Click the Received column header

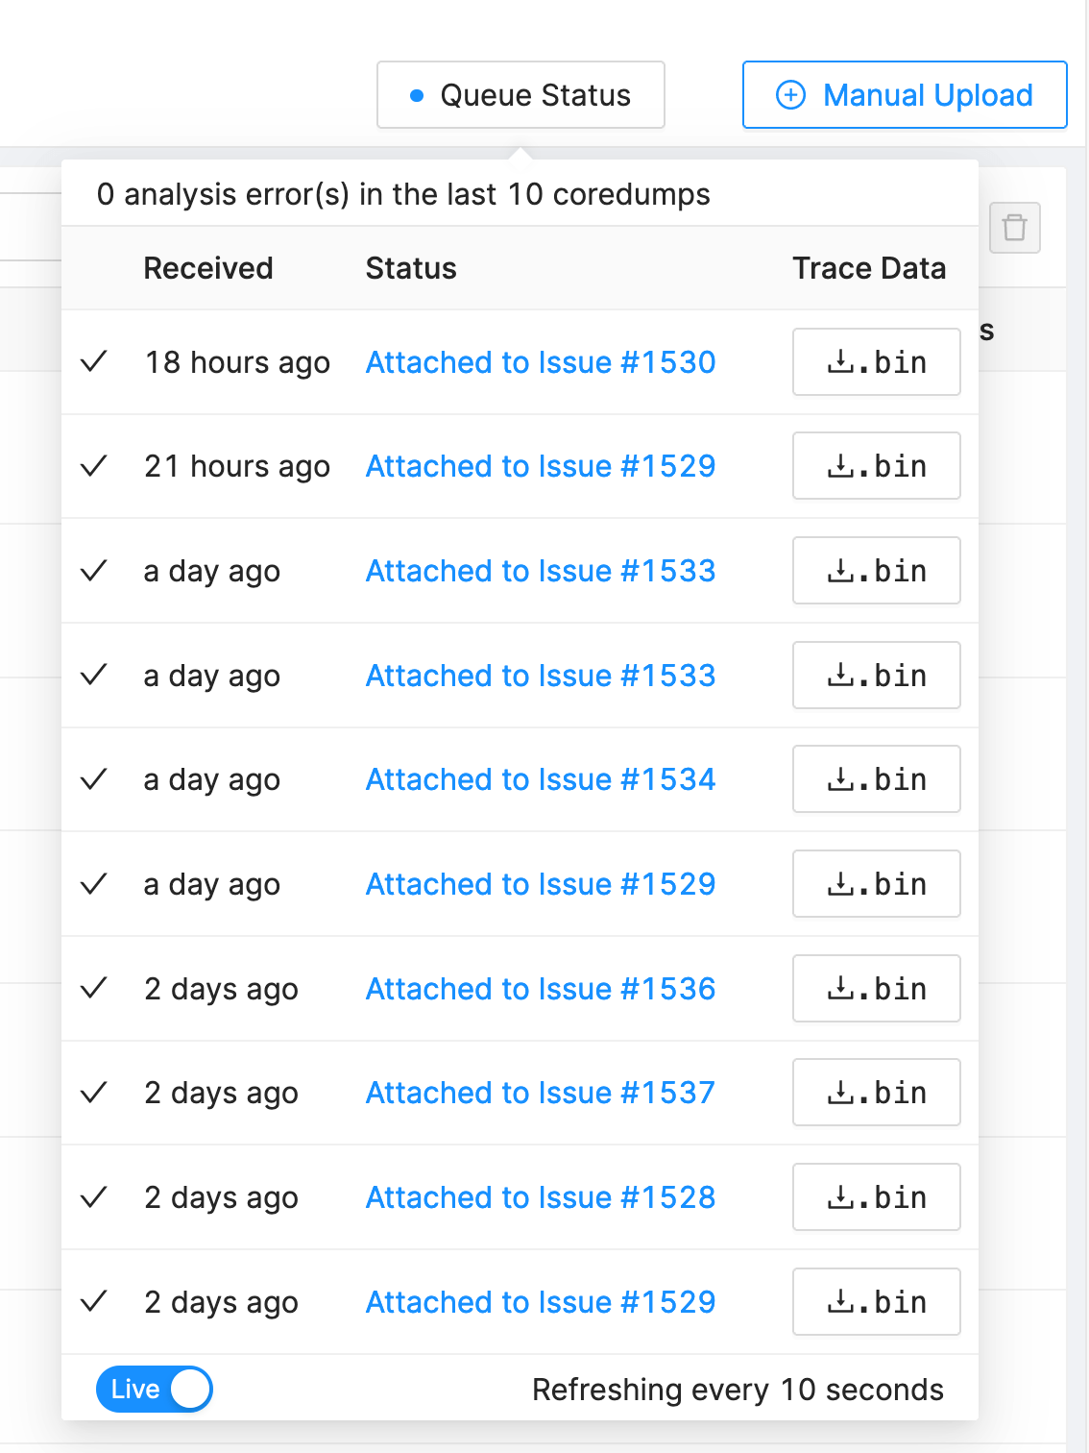[208, 268]
